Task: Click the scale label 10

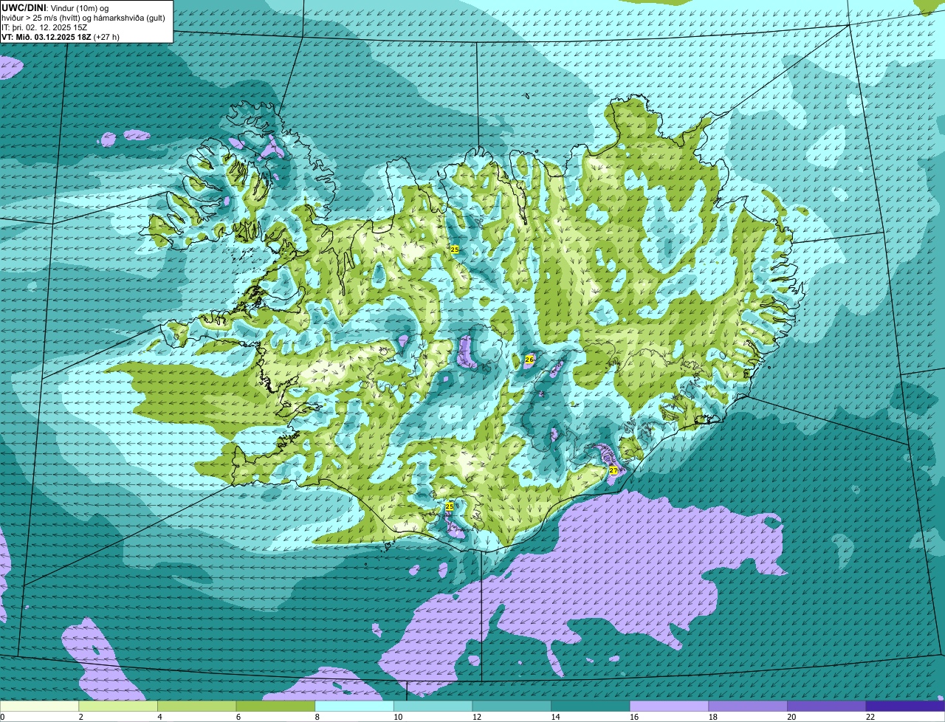Action: point(398,717)
